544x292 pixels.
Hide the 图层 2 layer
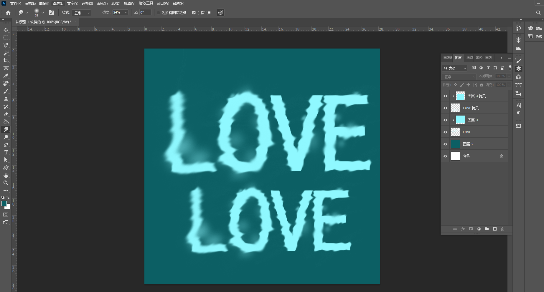445,144
